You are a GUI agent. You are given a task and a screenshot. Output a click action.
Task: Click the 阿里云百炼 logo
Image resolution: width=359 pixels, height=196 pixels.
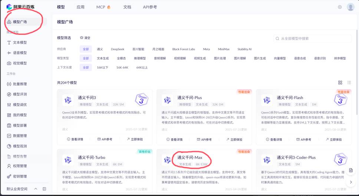[x=22, y=7]
